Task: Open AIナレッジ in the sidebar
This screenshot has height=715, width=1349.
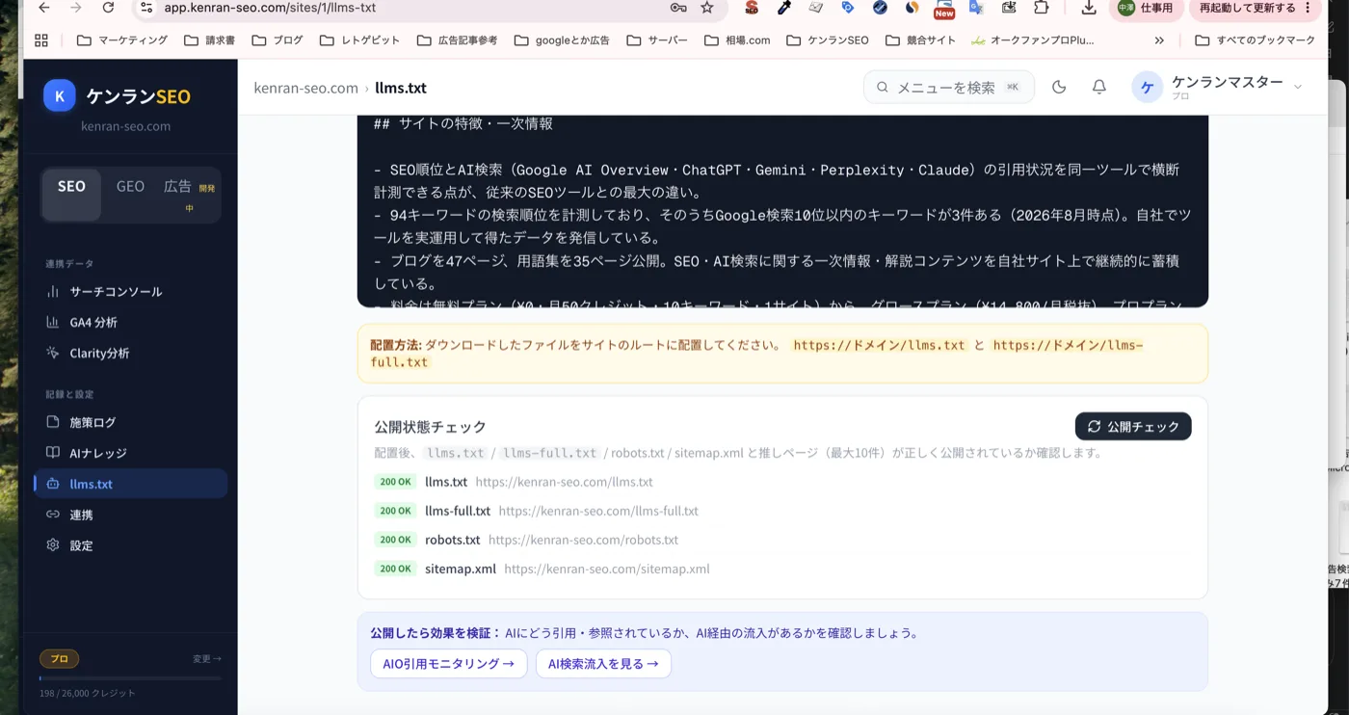Action: pos(131,453)
